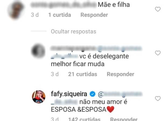
Task: Like the "Mãe e filha" comment heart
Action: [158, 9]
